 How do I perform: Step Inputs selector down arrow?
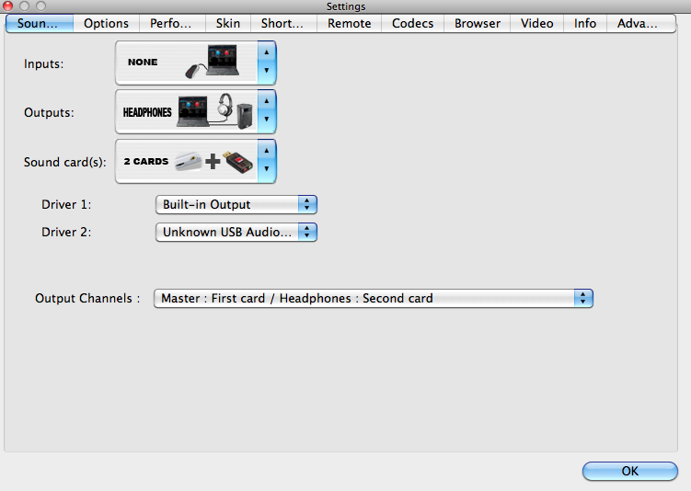click(267, 71)
